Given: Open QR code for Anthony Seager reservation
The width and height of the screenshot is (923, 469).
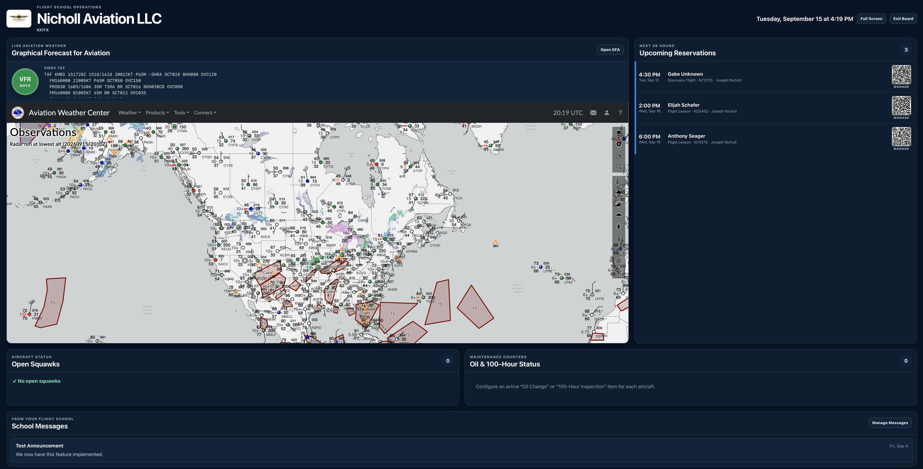Looking at the screenshot, I should pos(901,137).
